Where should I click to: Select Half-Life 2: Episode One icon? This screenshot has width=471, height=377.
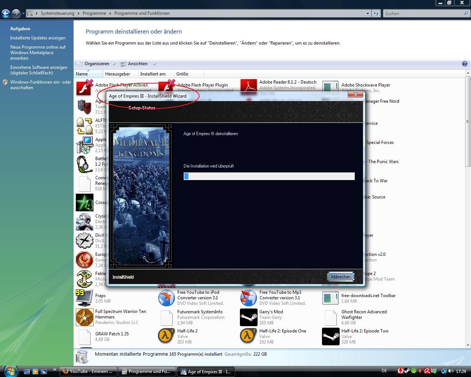pos(248,337)
